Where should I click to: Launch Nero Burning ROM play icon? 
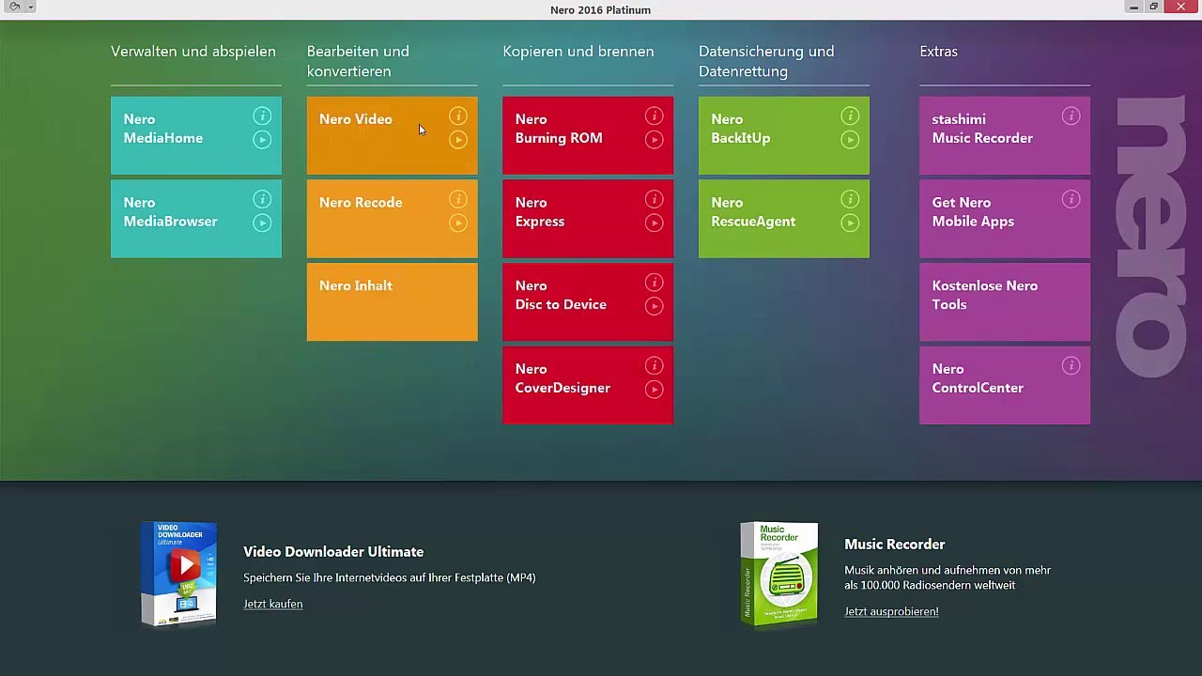[x=655, y=140]
